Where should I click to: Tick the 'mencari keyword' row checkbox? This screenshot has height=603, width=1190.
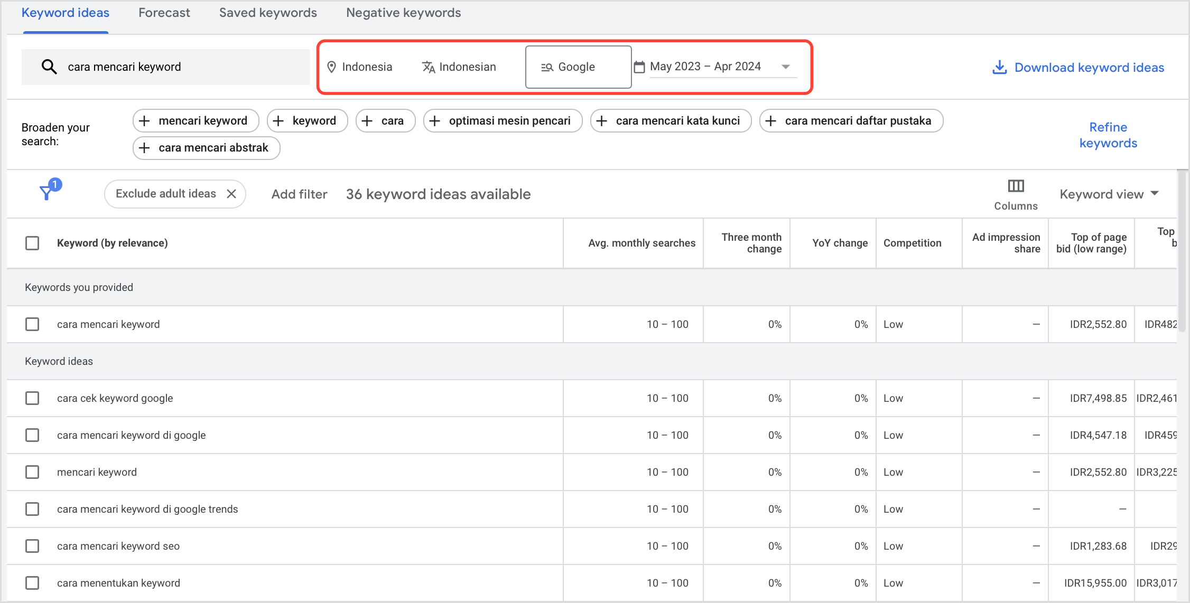point(32,472)
